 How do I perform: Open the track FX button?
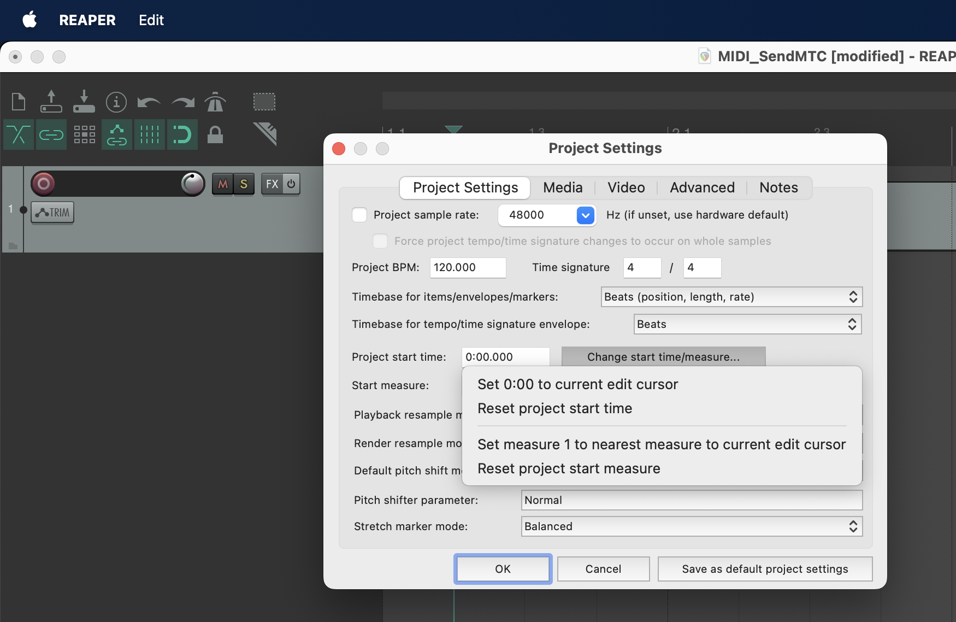pyautogui.click(x=272, y=184)
